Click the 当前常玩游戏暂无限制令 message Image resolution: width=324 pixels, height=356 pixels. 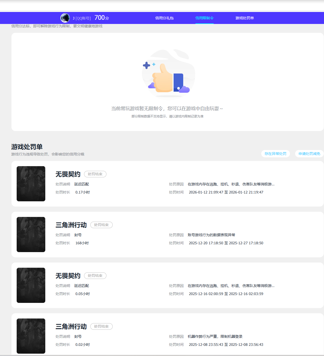pyautogui.click(x=167, y=109)
